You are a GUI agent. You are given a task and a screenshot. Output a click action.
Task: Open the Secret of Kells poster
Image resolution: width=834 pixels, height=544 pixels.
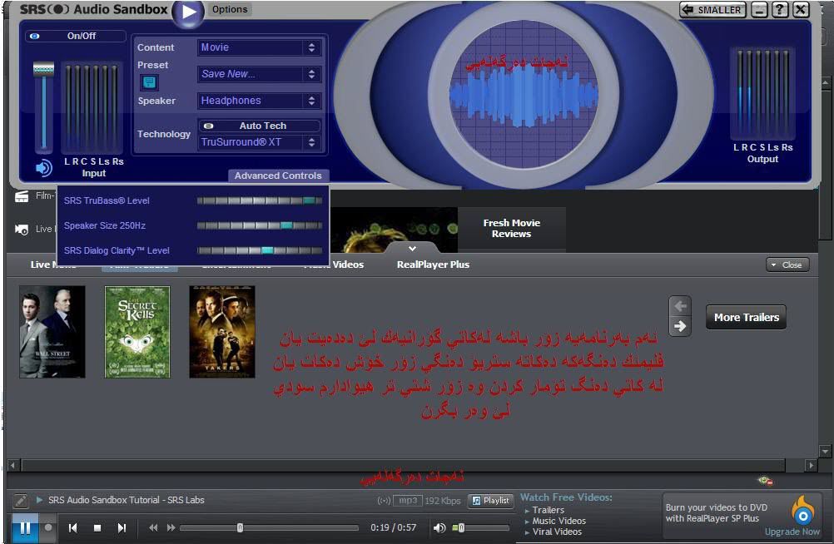[137, 332]
